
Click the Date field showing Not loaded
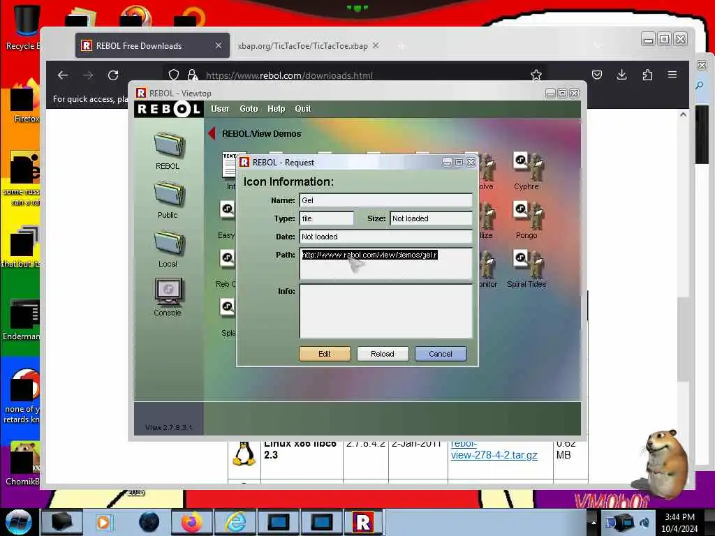(x=385, y=237)
